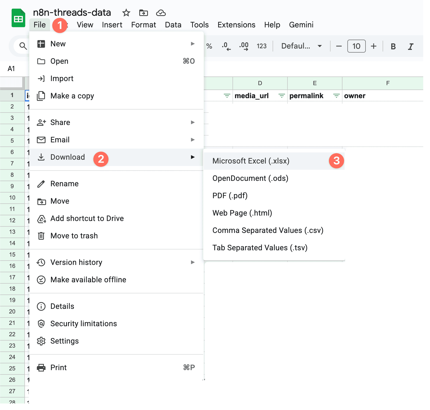Select Make a copy
430x410 pixels.
pyautogui.click(x=116, y=96)
